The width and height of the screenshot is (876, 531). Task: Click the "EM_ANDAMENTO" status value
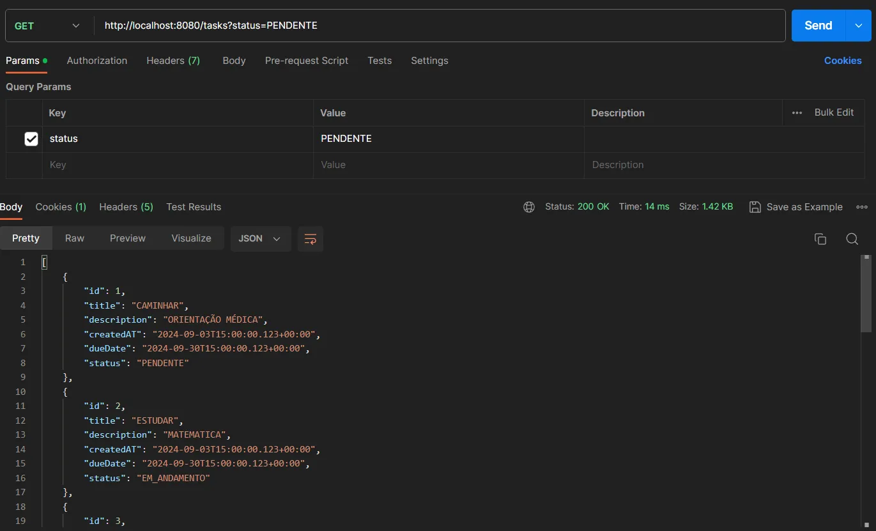173,478
